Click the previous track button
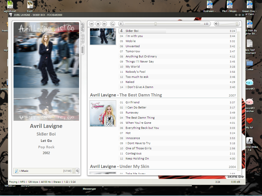262x196 pixels. (x=92, y=24)
